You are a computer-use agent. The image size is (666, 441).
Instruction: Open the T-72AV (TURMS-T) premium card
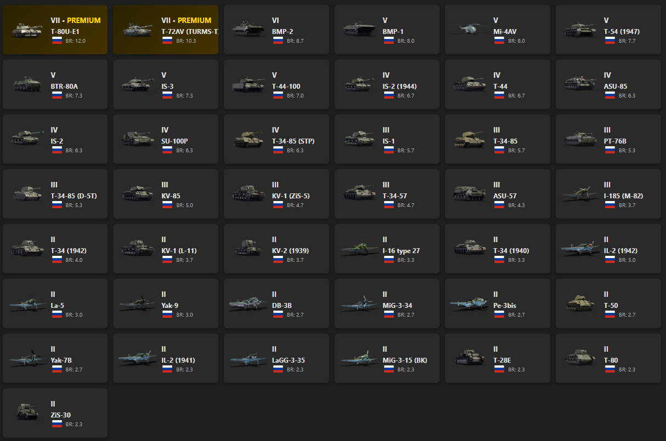coord(166,30)
